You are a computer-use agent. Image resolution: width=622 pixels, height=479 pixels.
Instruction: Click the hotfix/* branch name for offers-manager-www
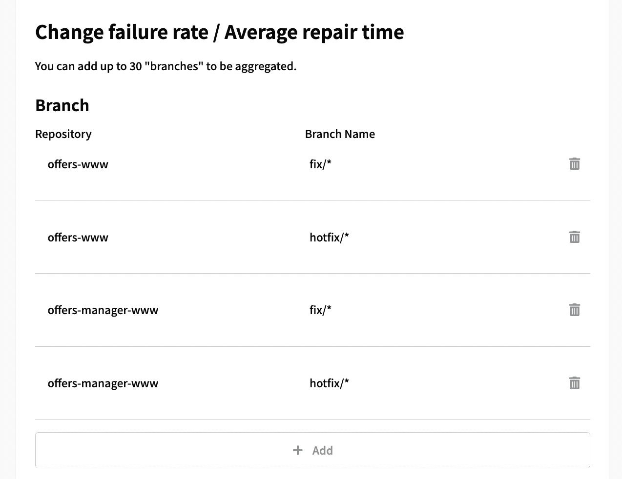[330, 383]
